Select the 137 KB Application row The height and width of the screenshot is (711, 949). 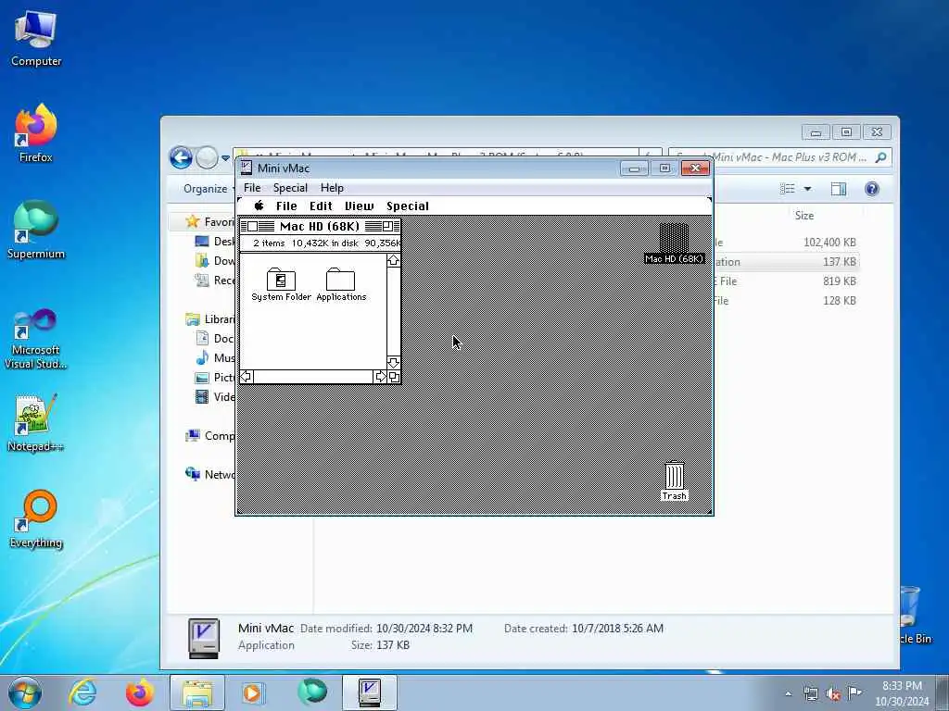tap(786, 262)
